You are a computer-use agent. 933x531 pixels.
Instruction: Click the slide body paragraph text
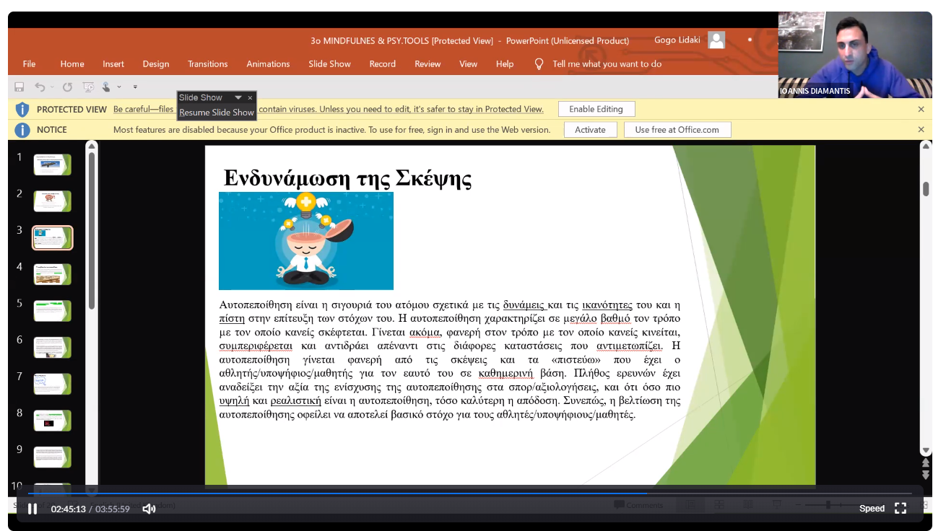coord(450,359)
